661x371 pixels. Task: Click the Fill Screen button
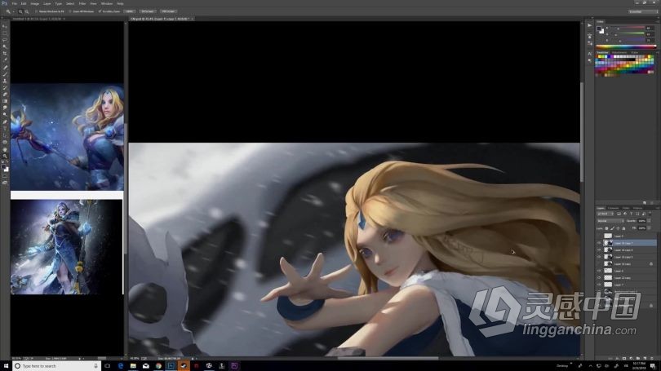coord(168,11)
